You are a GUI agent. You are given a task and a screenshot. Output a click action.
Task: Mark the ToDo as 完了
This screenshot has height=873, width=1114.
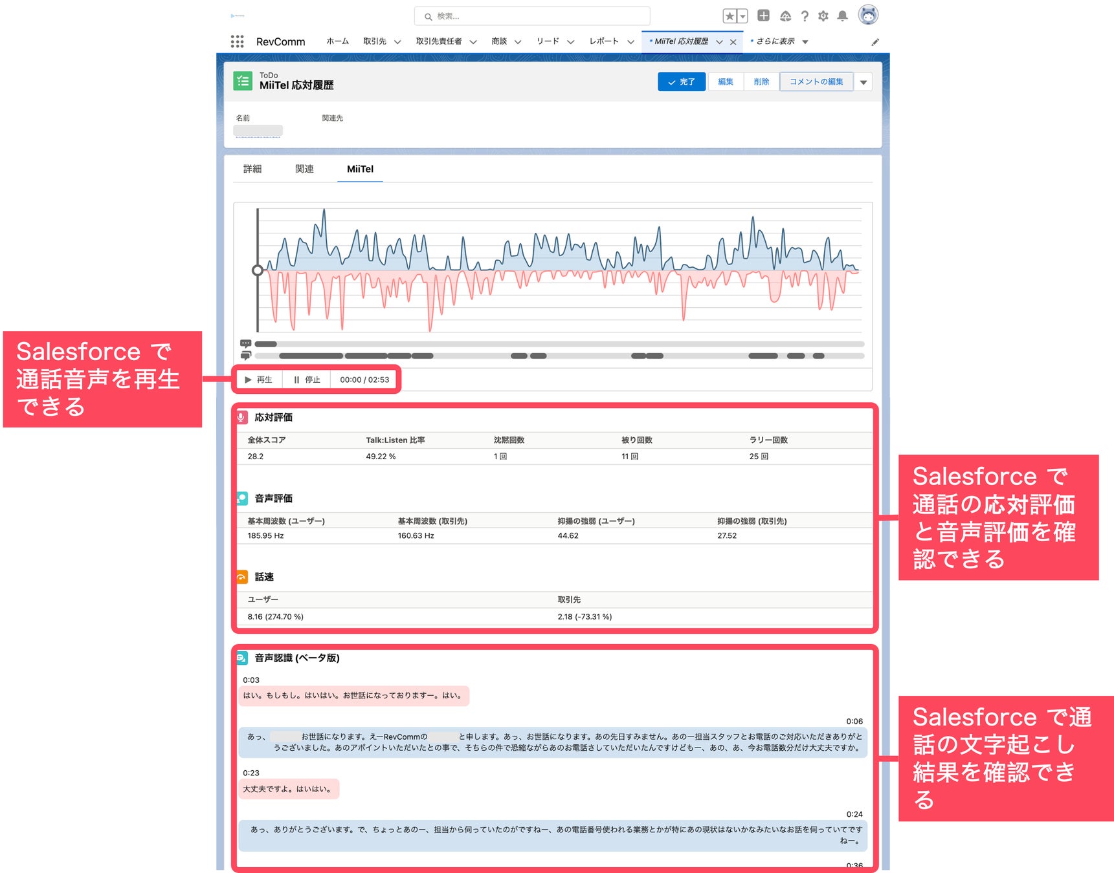682,82
